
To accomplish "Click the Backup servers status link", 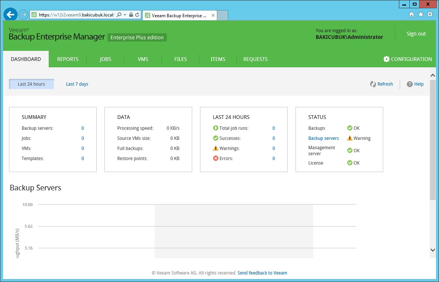I will point(323,138).
